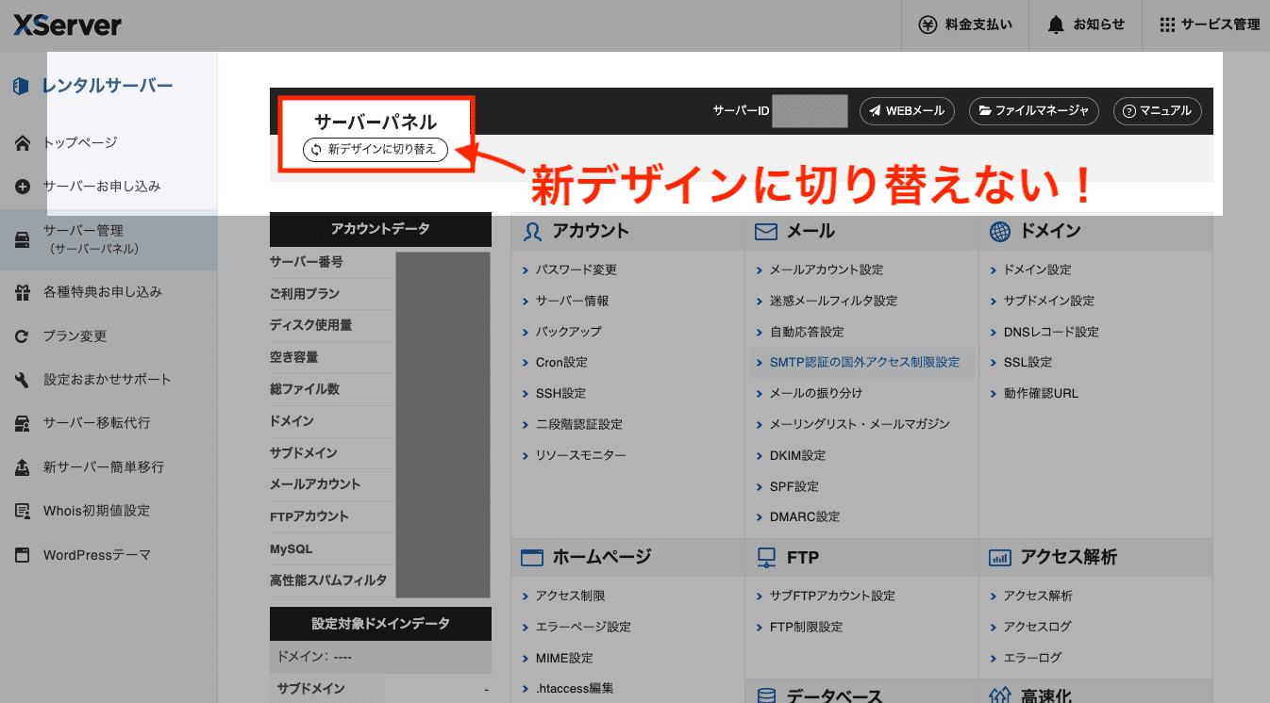Open サーバー情報 link

click(572, 301)
